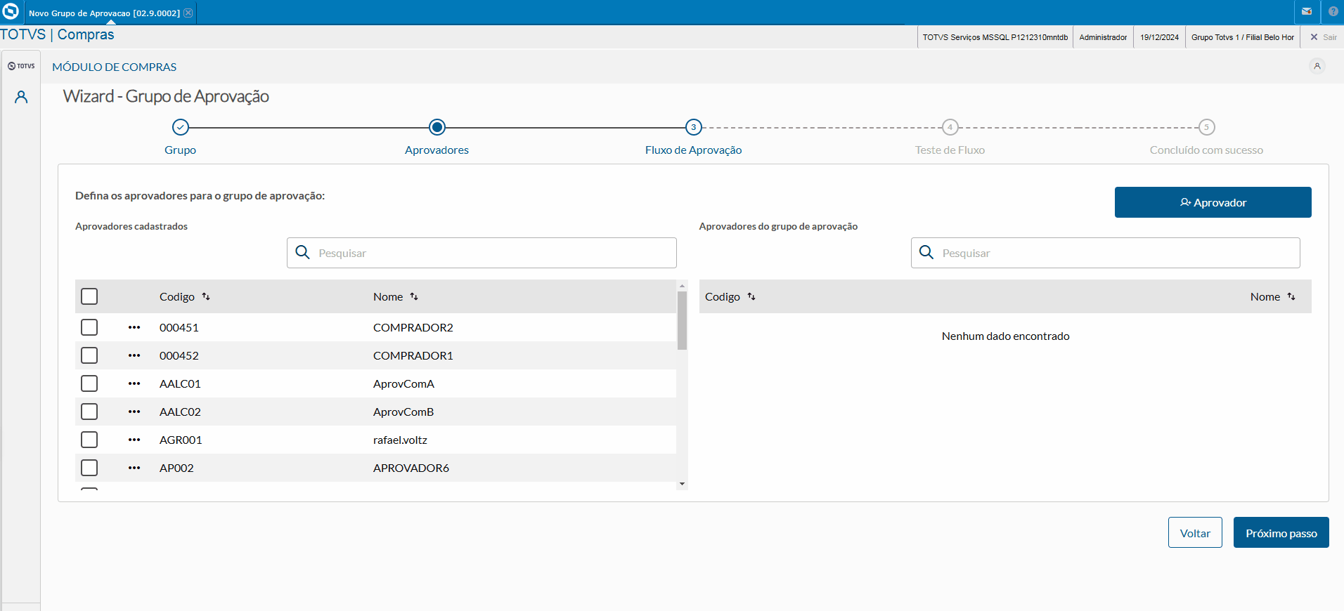Check the box for AprovComB
The image size is (1344, 611).
89,412
